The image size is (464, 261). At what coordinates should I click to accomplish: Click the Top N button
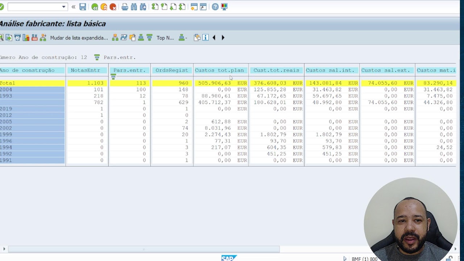pyautogui.click(x=165, y=38)
